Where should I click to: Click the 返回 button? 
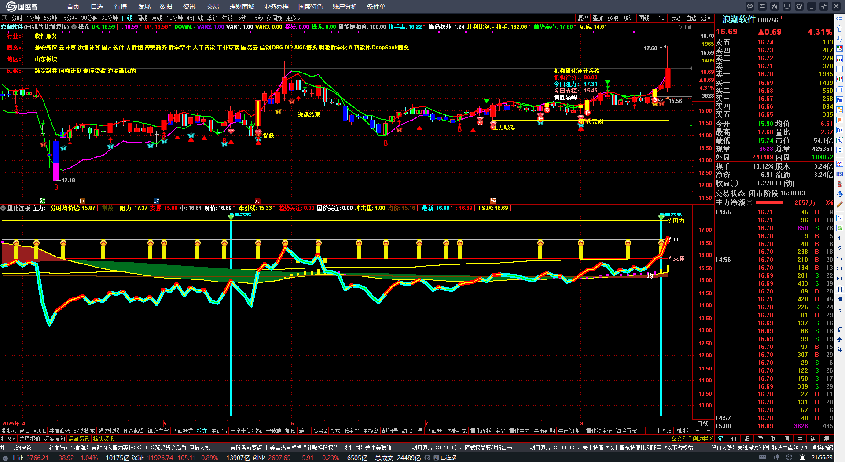coord(706,18)
